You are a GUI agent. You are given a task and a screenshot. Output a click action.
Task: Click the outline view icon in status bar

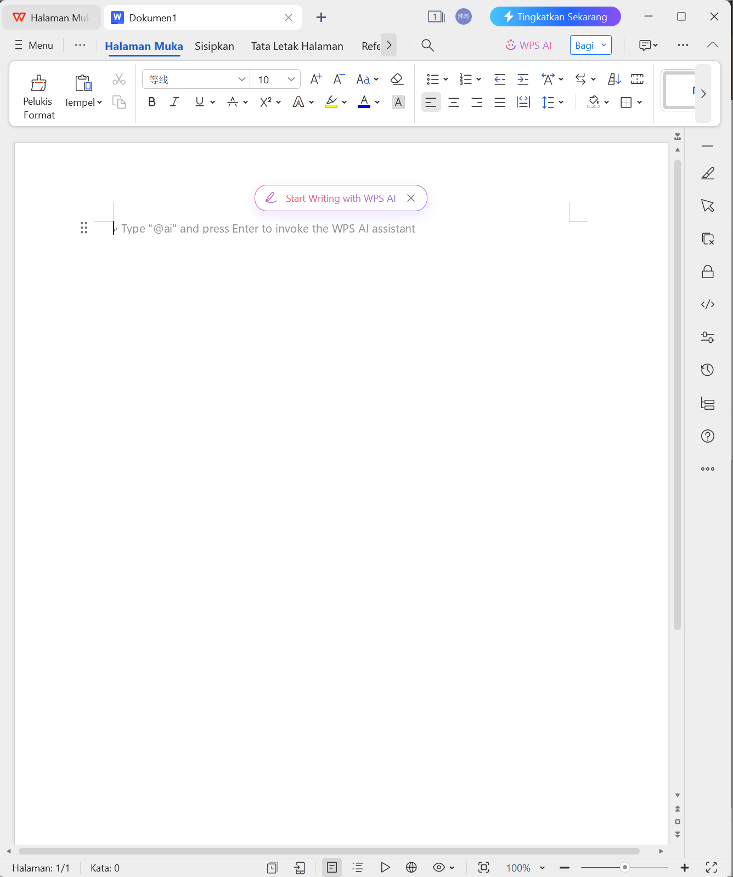click(358, 867)
